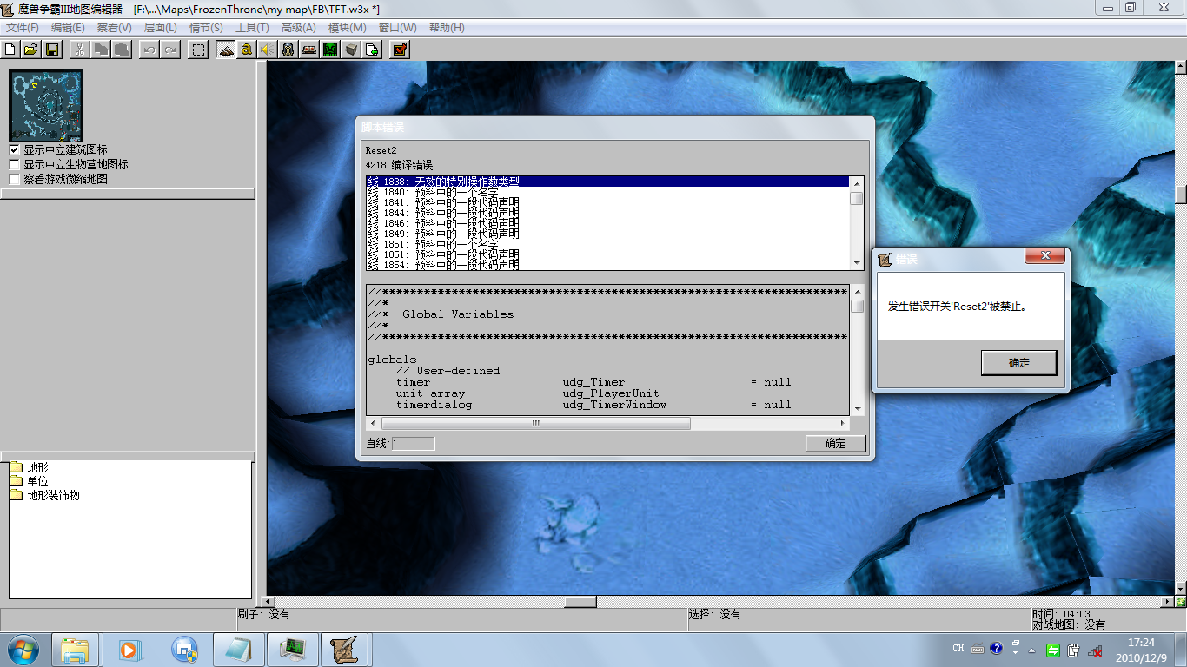
Task: Select error row 线 1849 预料中的一段代码声明
Action: (607, 234)
